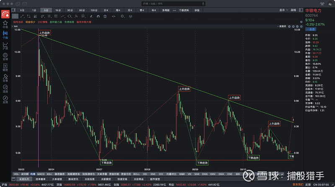Select the 15分 timeframe tab

58,10
